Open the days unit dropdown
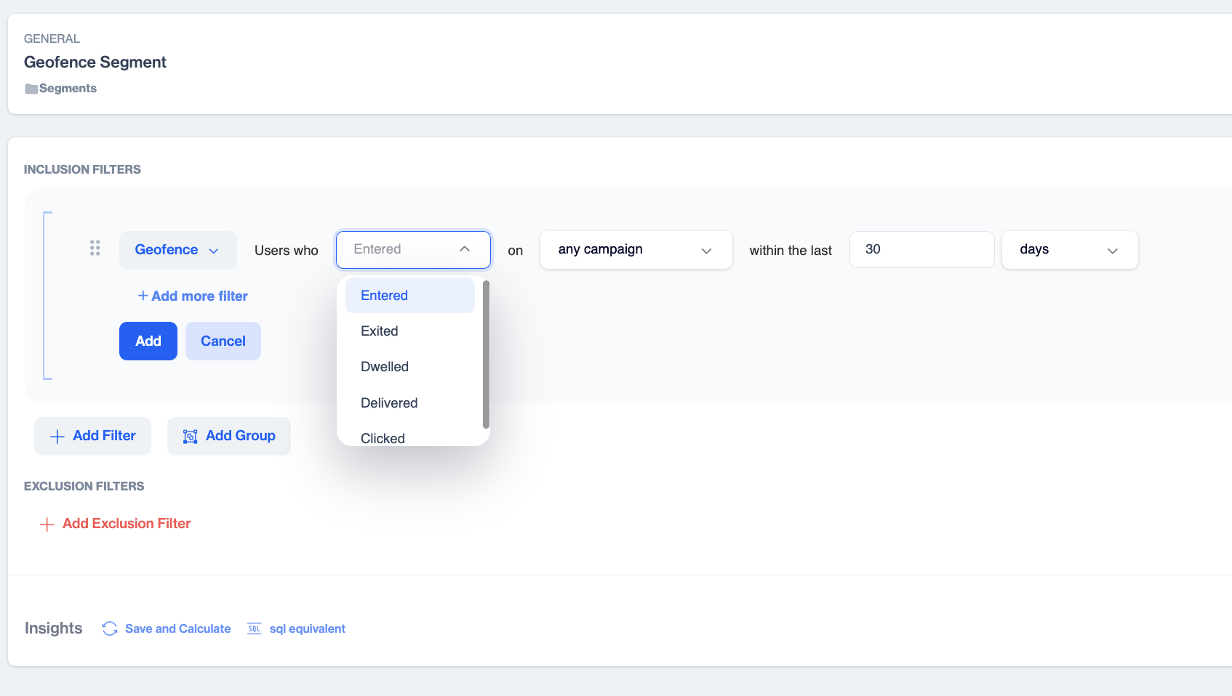1232x696 pixels. click(1070, 250)
